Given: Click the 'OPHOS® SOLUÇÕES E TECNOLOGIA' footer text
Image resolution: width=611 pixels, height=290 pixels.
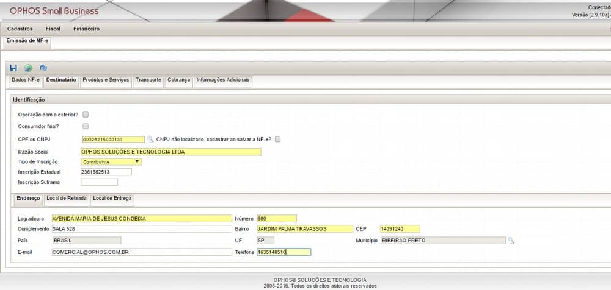Looking at the screenshot, I should [320, 280].
